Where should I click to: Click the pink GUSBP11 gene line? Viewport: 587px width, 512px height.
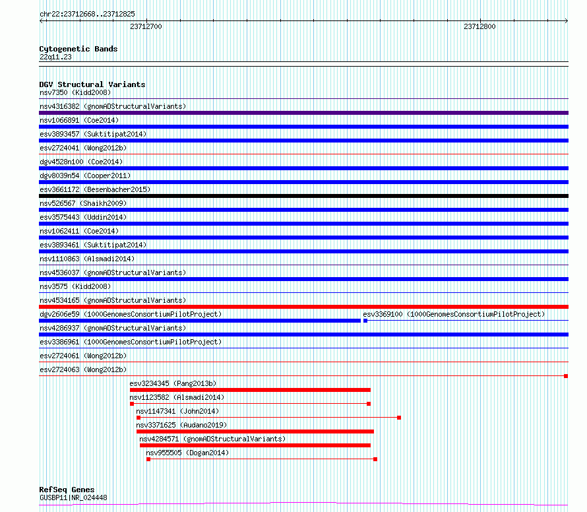point(303,504)
